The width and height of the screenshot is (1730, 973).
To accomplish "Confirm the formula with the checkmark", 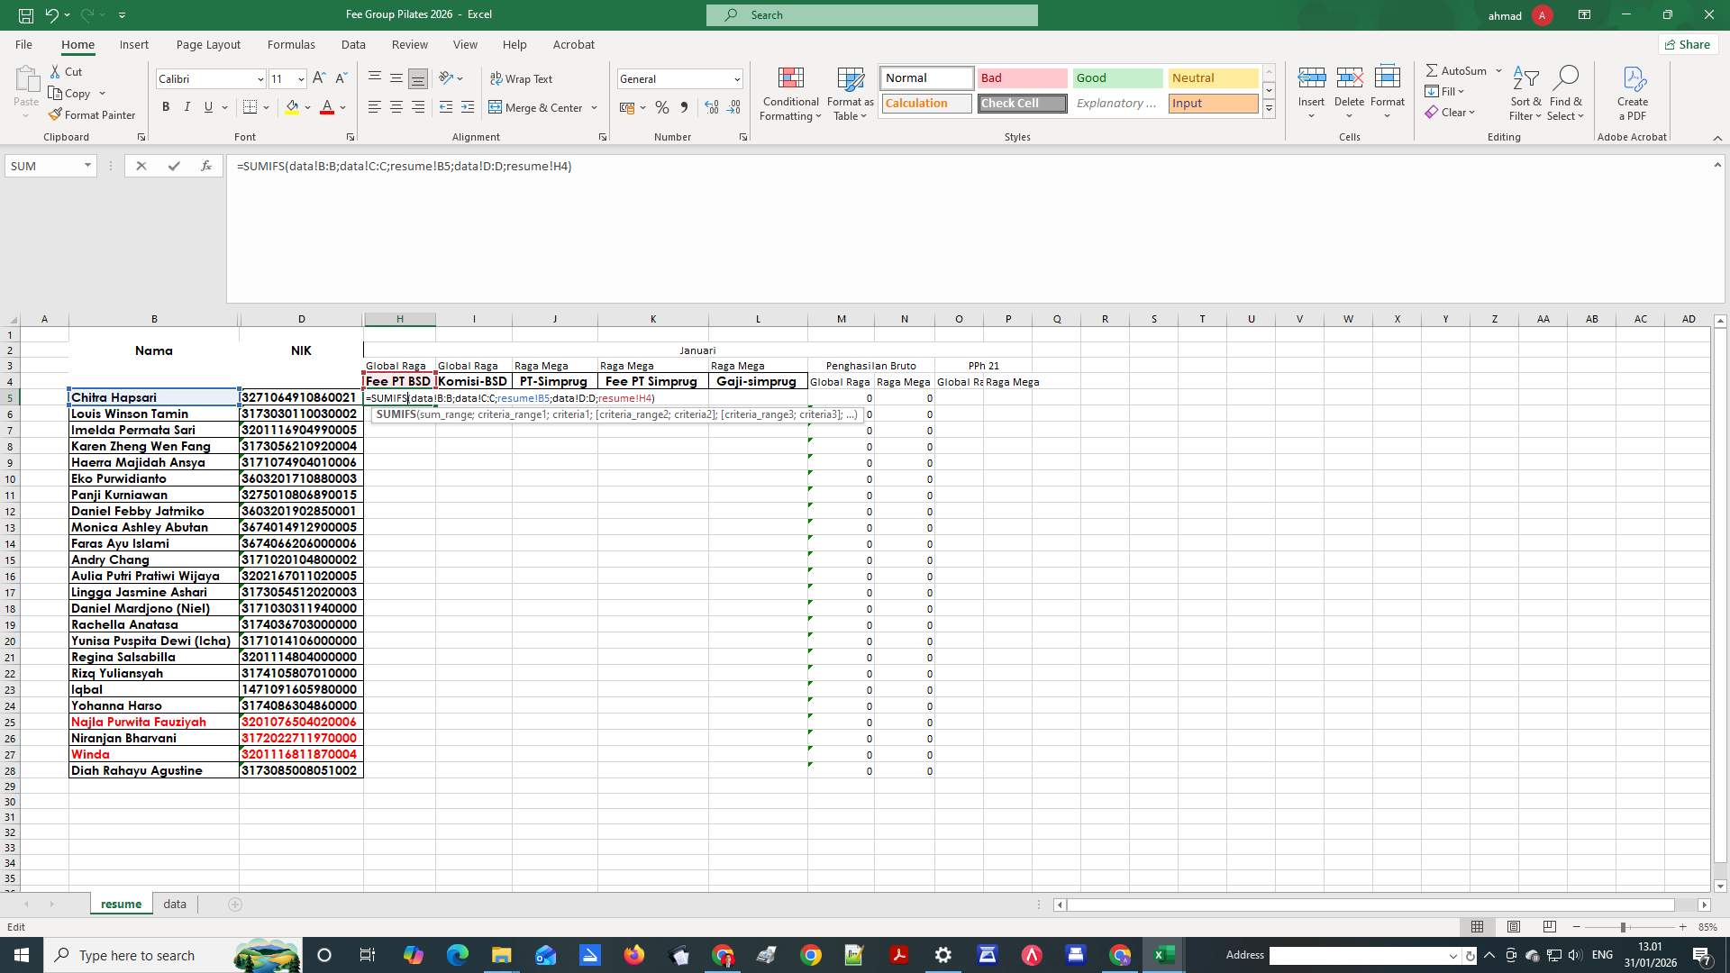I will click(174, 166).
